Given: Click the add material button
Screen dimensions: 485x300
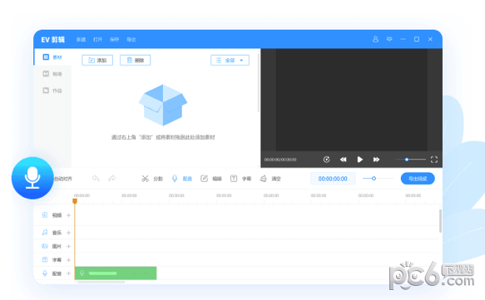Looking at the screenshot, I should tap(97, 60).
